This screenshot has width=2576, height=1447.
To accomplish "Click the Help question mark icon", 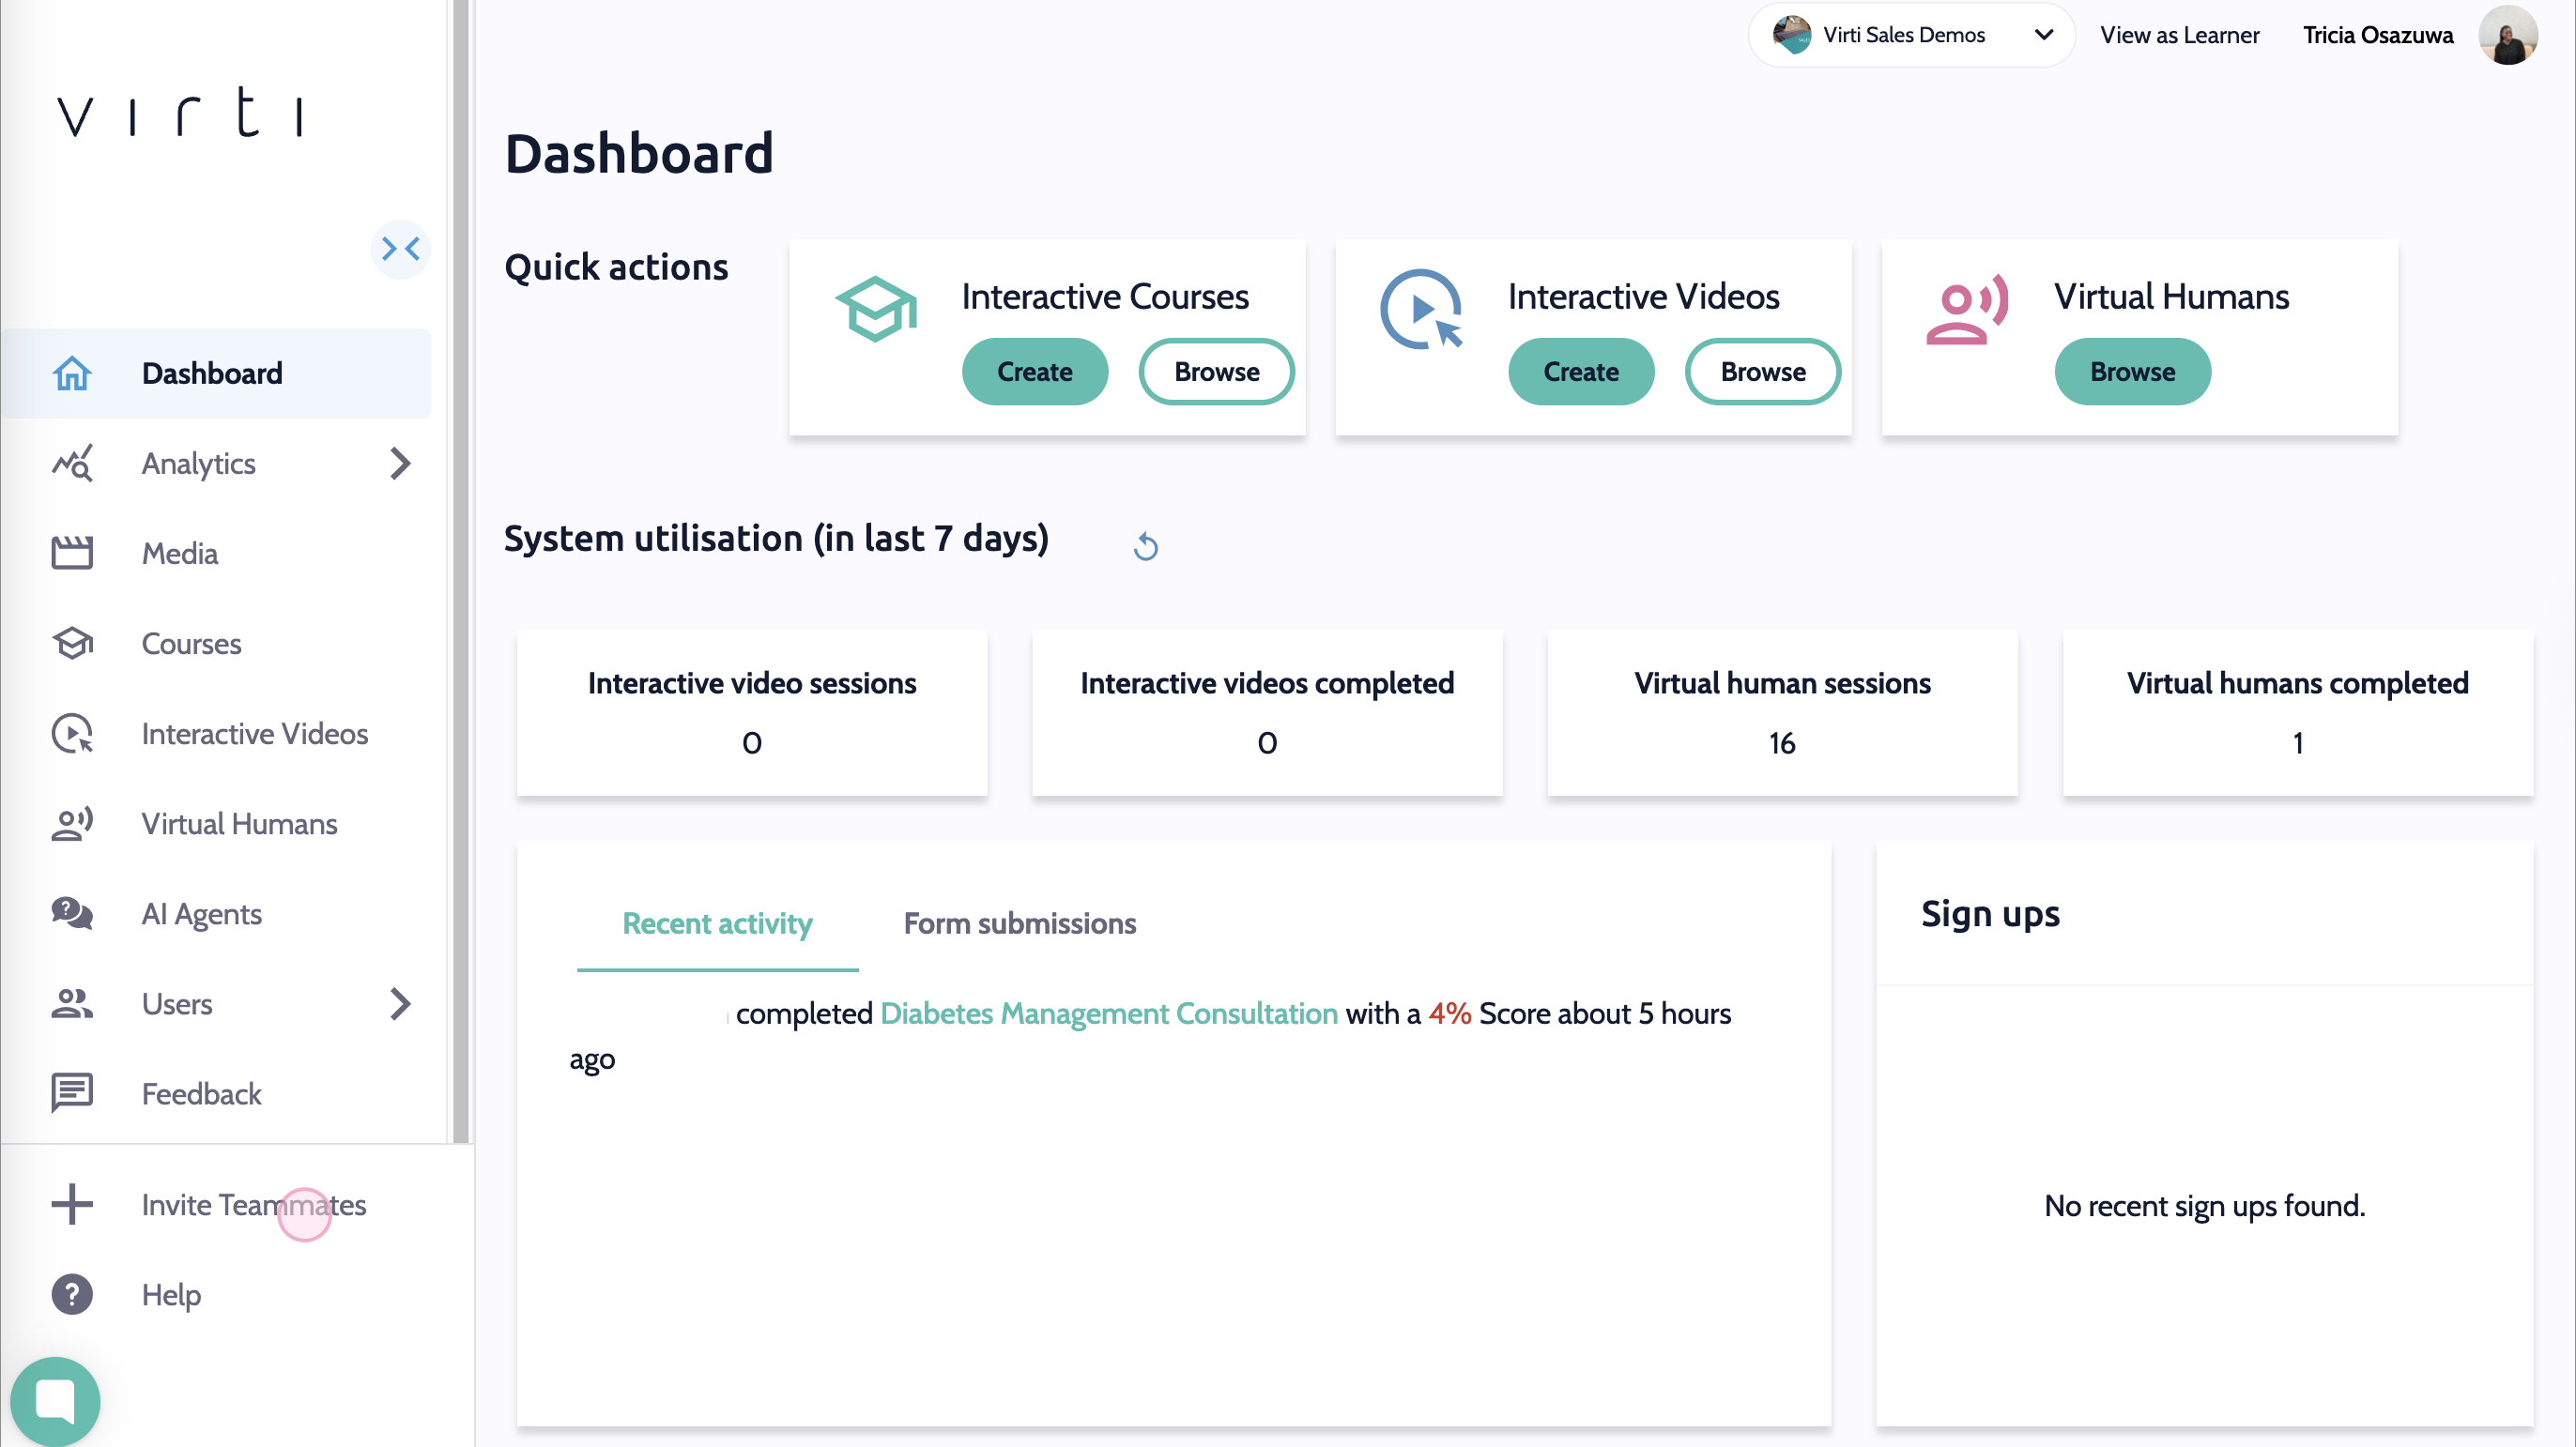I will click(x=72, y=1294).
